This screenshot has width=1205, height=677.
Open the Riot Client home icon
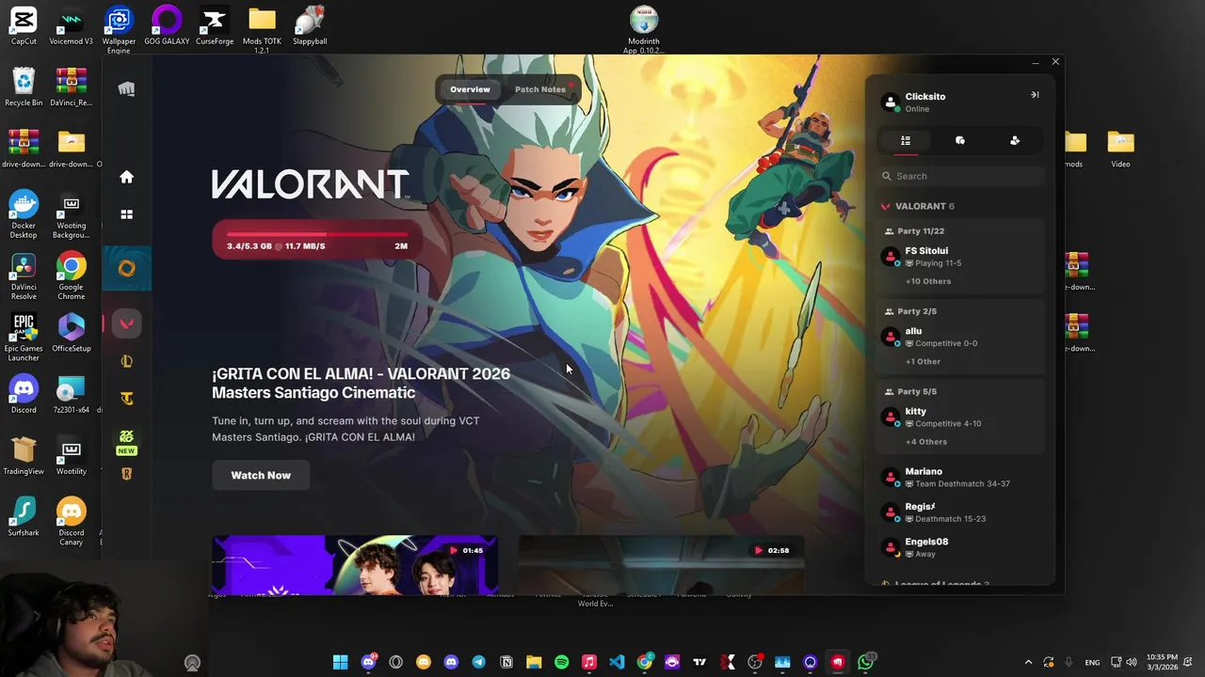point(126,177)
